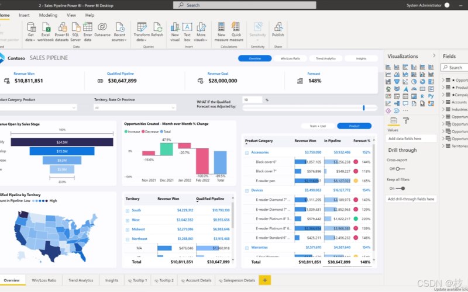Open the Insights page tab

click(112, 280)
